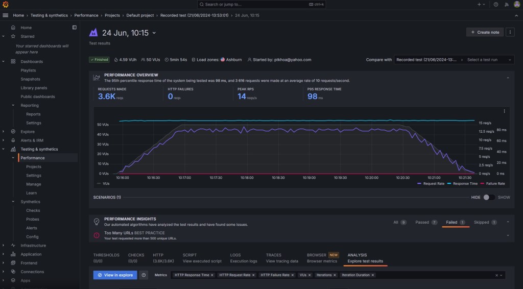Open the hamburger navigation menu
523x289 pixels.
point(6,15)
